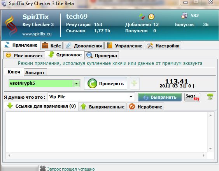Select the Мне повезет sub-tab
The height and width of the screenshot is (171, 219).
(24, 56)
